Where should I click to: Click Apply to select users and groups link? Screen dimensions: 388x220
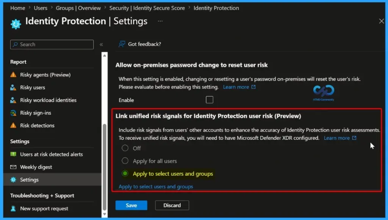click(x=156, y=187)
